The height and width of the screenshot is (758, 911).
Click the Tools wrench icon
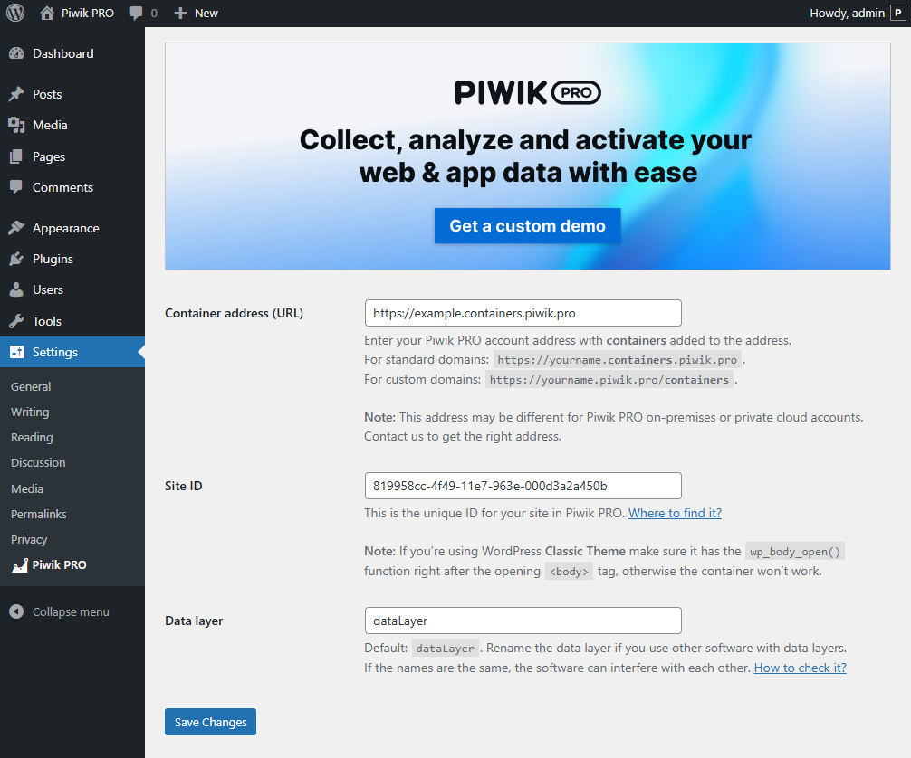click(x=17, y=321)
